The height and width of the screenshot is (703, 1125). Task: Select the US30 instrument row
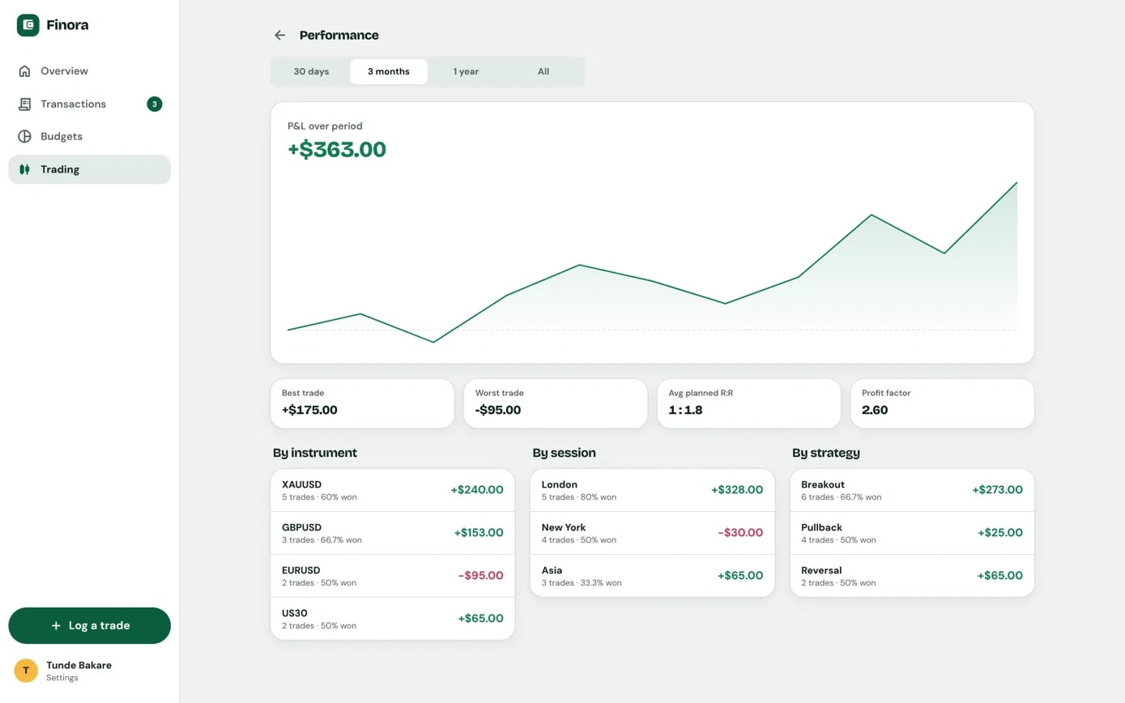coord(393,619)
